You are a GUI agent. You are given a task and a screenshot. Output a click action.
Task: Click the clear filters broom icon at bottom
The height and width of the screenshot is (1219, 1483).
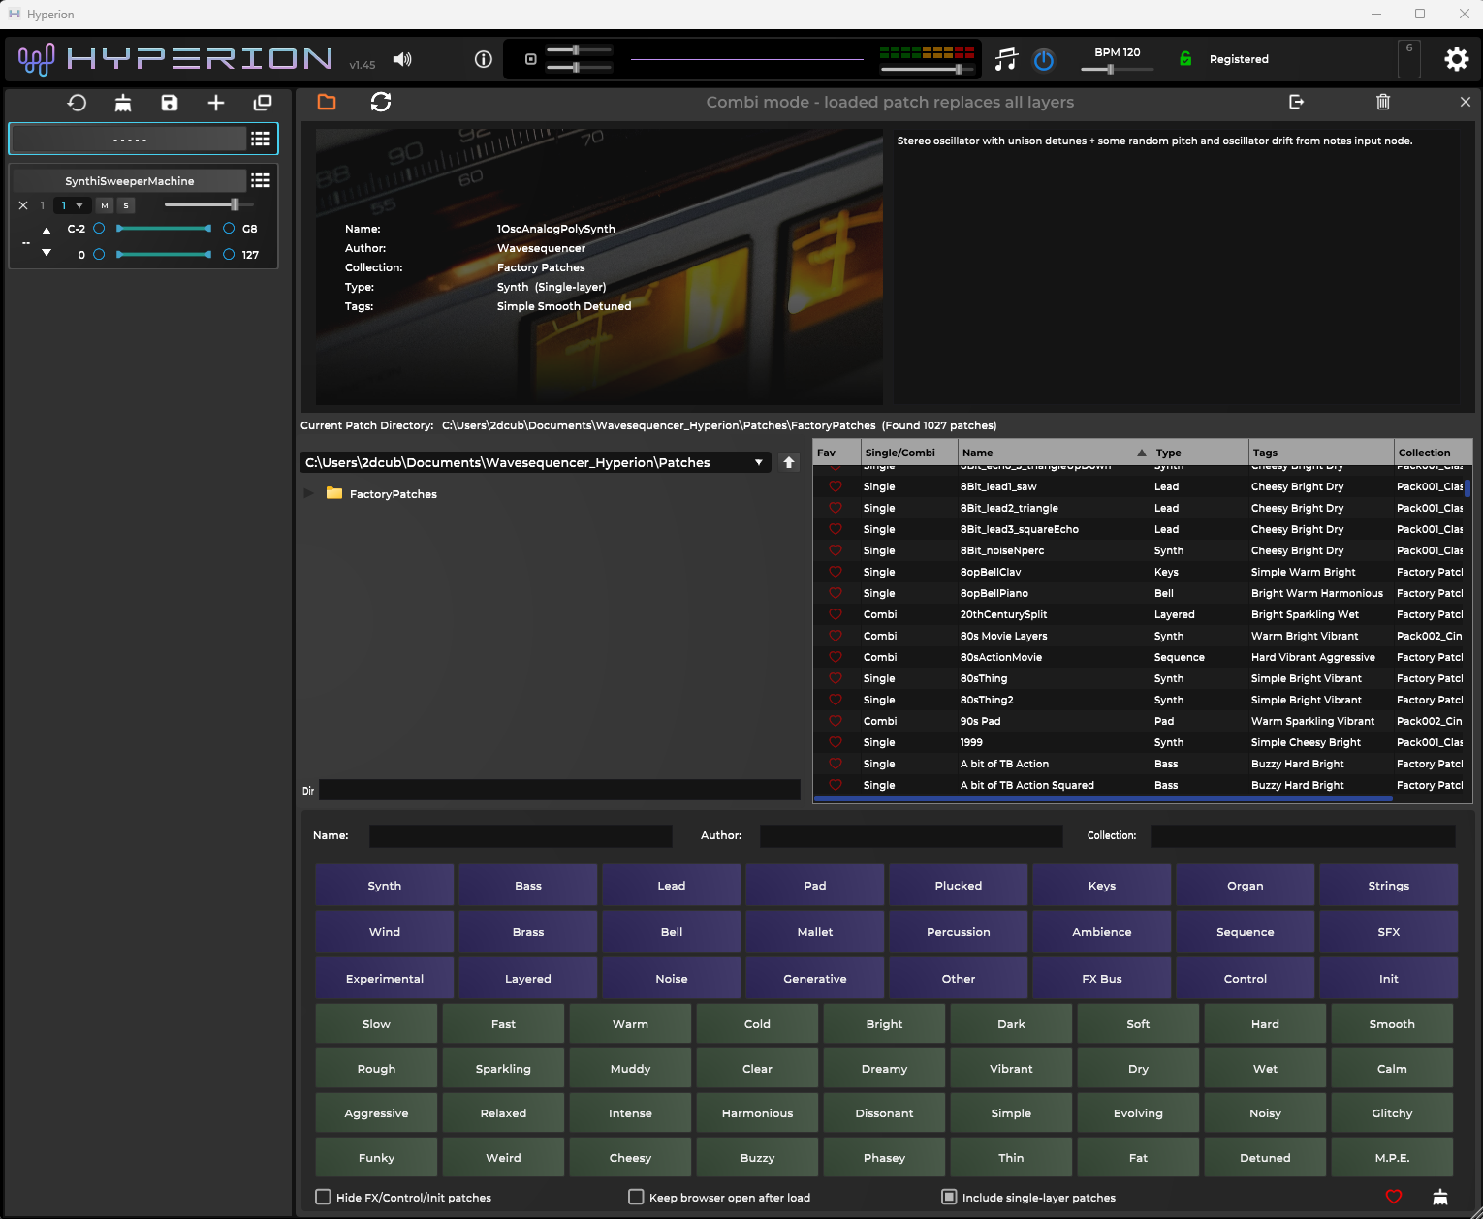(x=1440, y=1197)
